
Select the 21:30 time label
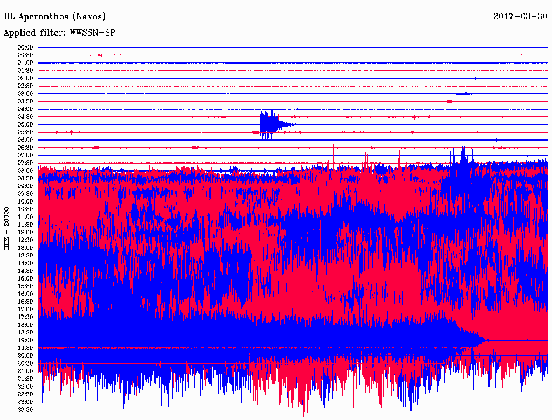click(x=25, y=379)
